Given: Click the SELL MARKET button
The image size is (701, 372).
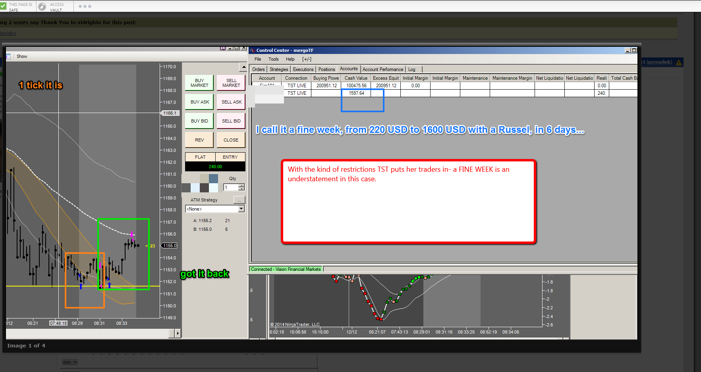Looking at the screenshot, I should pos(231,83).
